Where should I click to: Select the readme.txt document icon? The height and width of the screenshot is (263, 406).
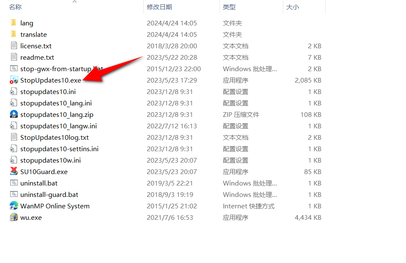coord(14,57)
